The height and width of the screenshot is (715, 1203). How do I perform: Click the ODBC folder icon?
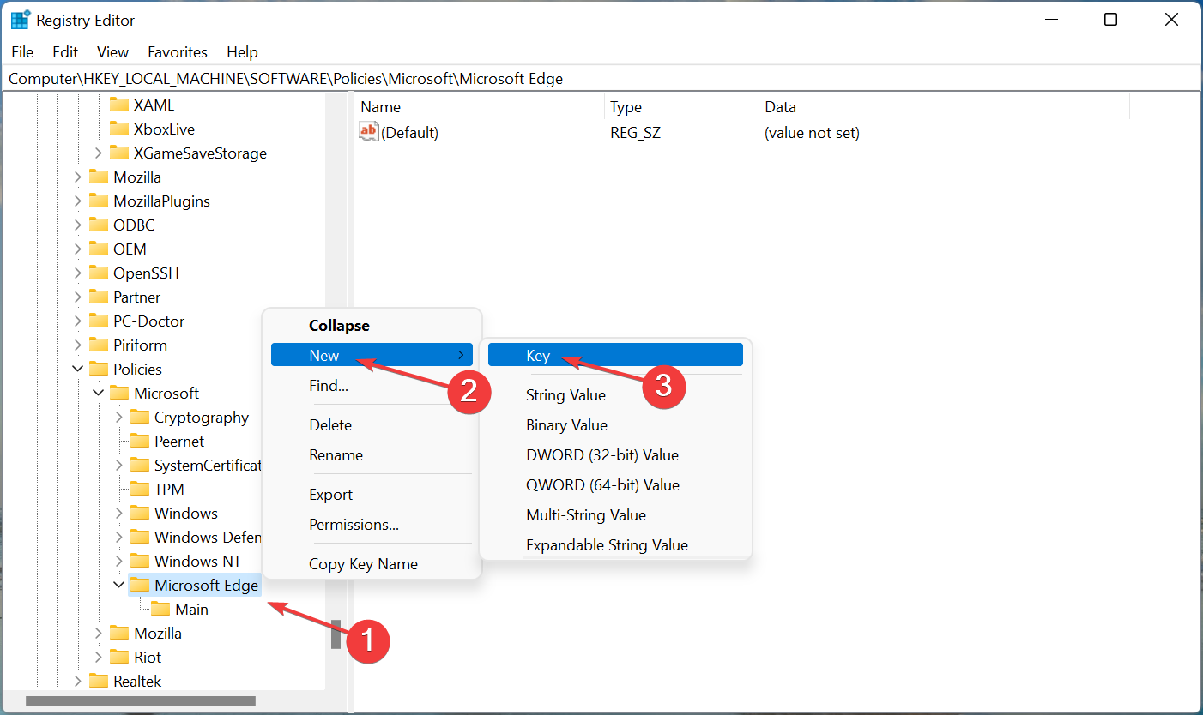point(99,225)
